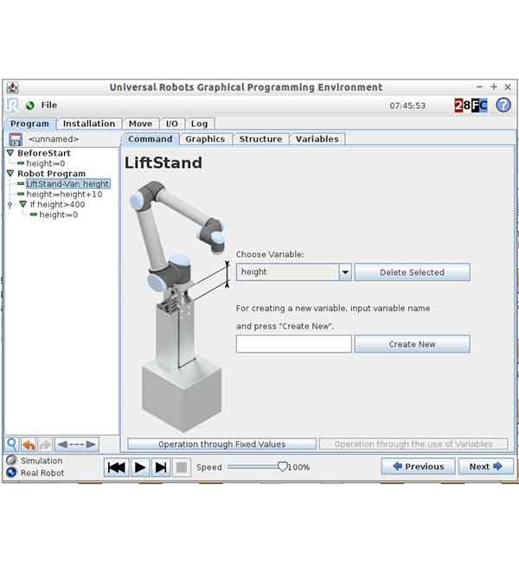Open the Variables sub-tab
The width and height of the screenshot is (519, 562).
[x=317, y=139]
